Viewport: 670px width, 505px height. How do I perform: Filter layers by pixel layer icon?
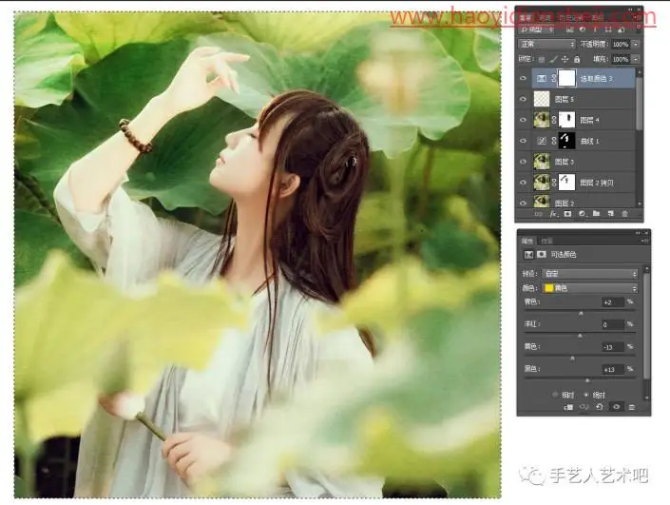569,29
